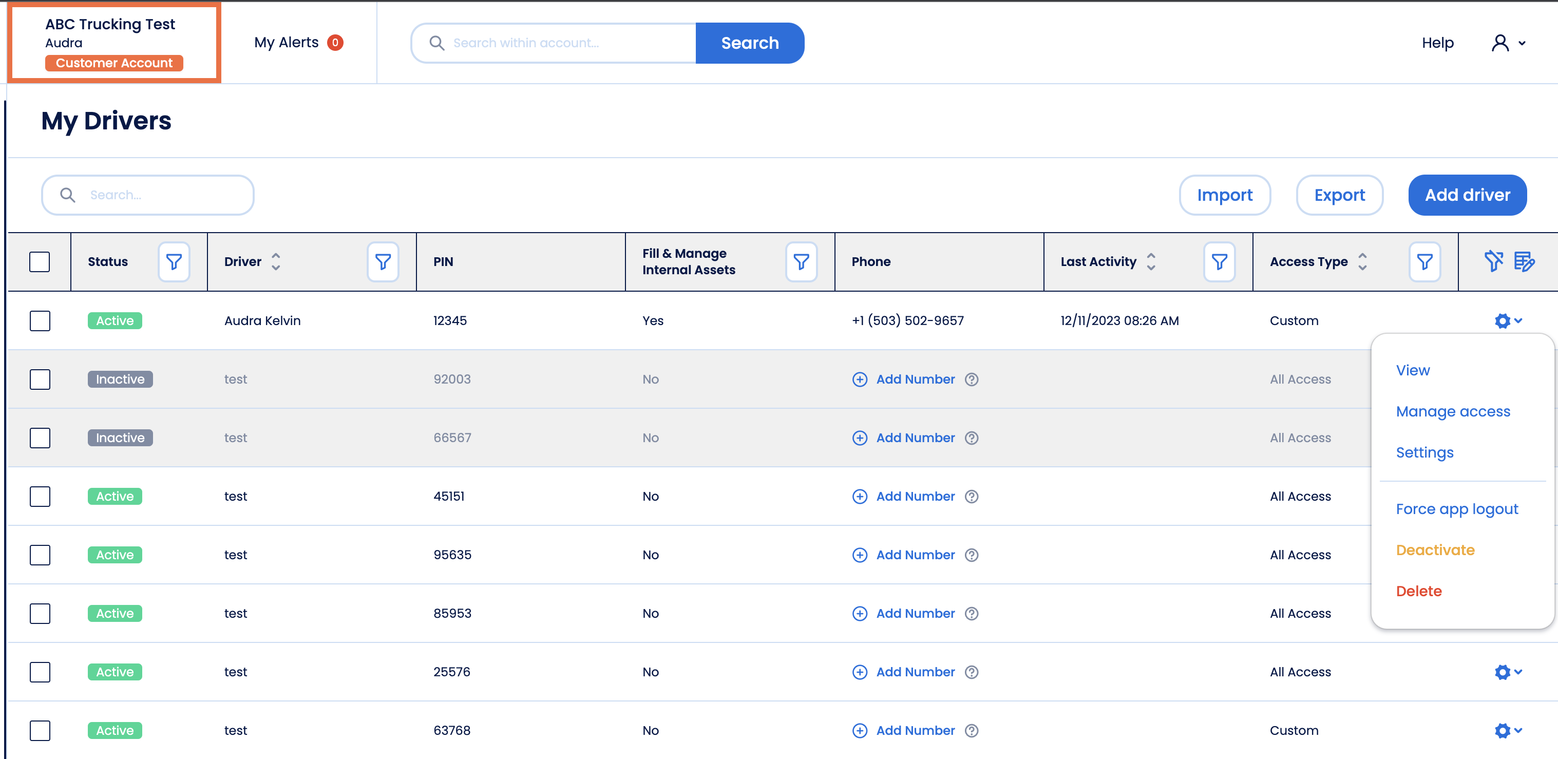Choose Deactivate from the gear menu
The height and width of the screenshot is (759, 1558).
click(x=1435, y=550)
